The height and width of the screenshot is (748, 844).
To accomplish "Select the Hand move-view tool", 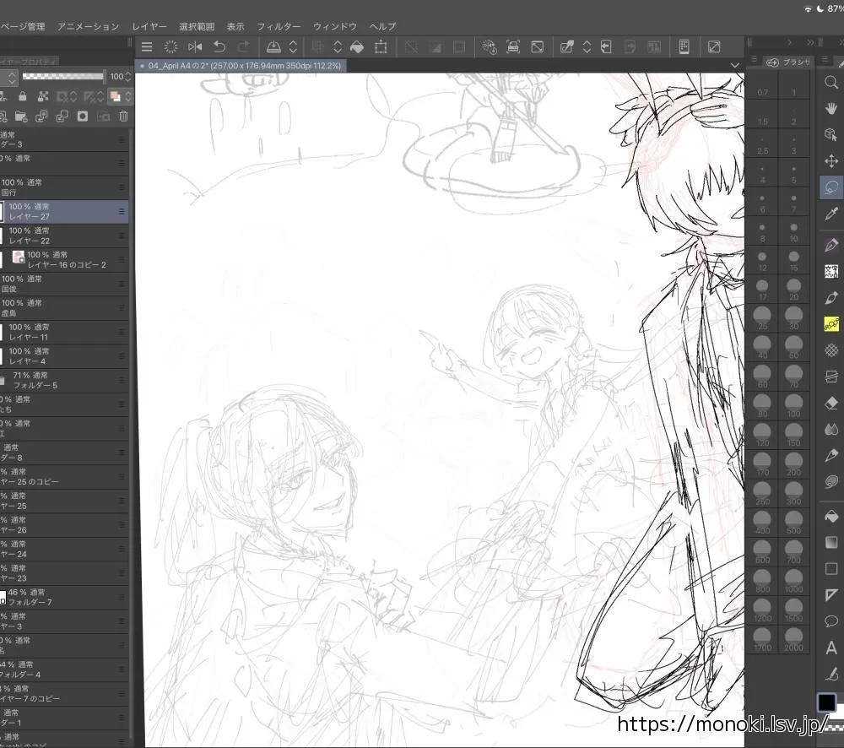I will click(831, 108).
